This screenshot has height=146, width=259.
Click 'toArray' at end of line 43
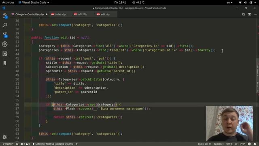[204, 50]
